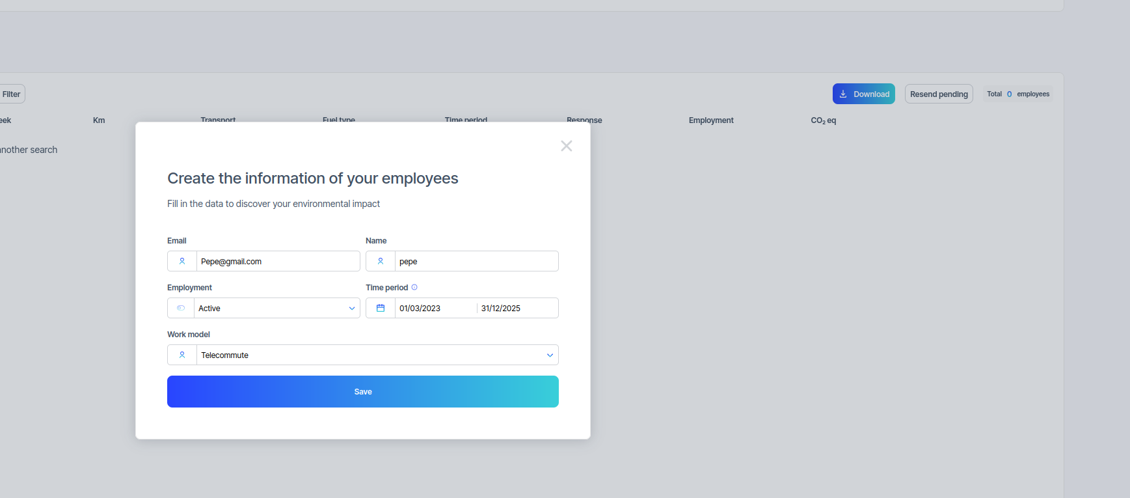This screenshot has height=498, width=1130.
Task: Click the Resend pending button
Action: point(939,94)
